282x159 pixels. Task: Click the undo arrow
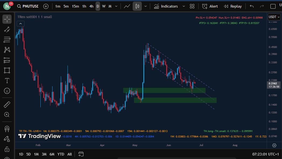pyautogui.click(x=252, y=6)
